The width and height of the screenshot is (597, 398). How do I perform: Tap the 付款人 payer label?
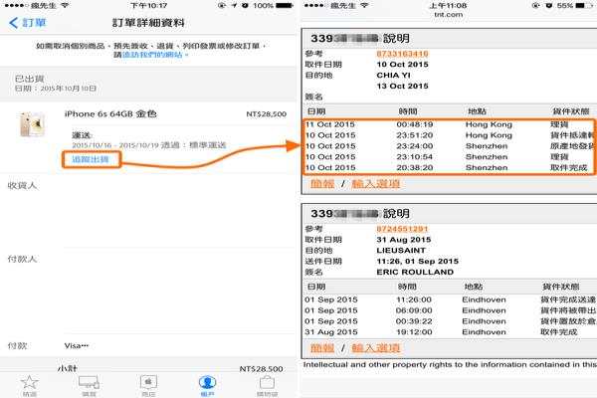pos(22,259)
